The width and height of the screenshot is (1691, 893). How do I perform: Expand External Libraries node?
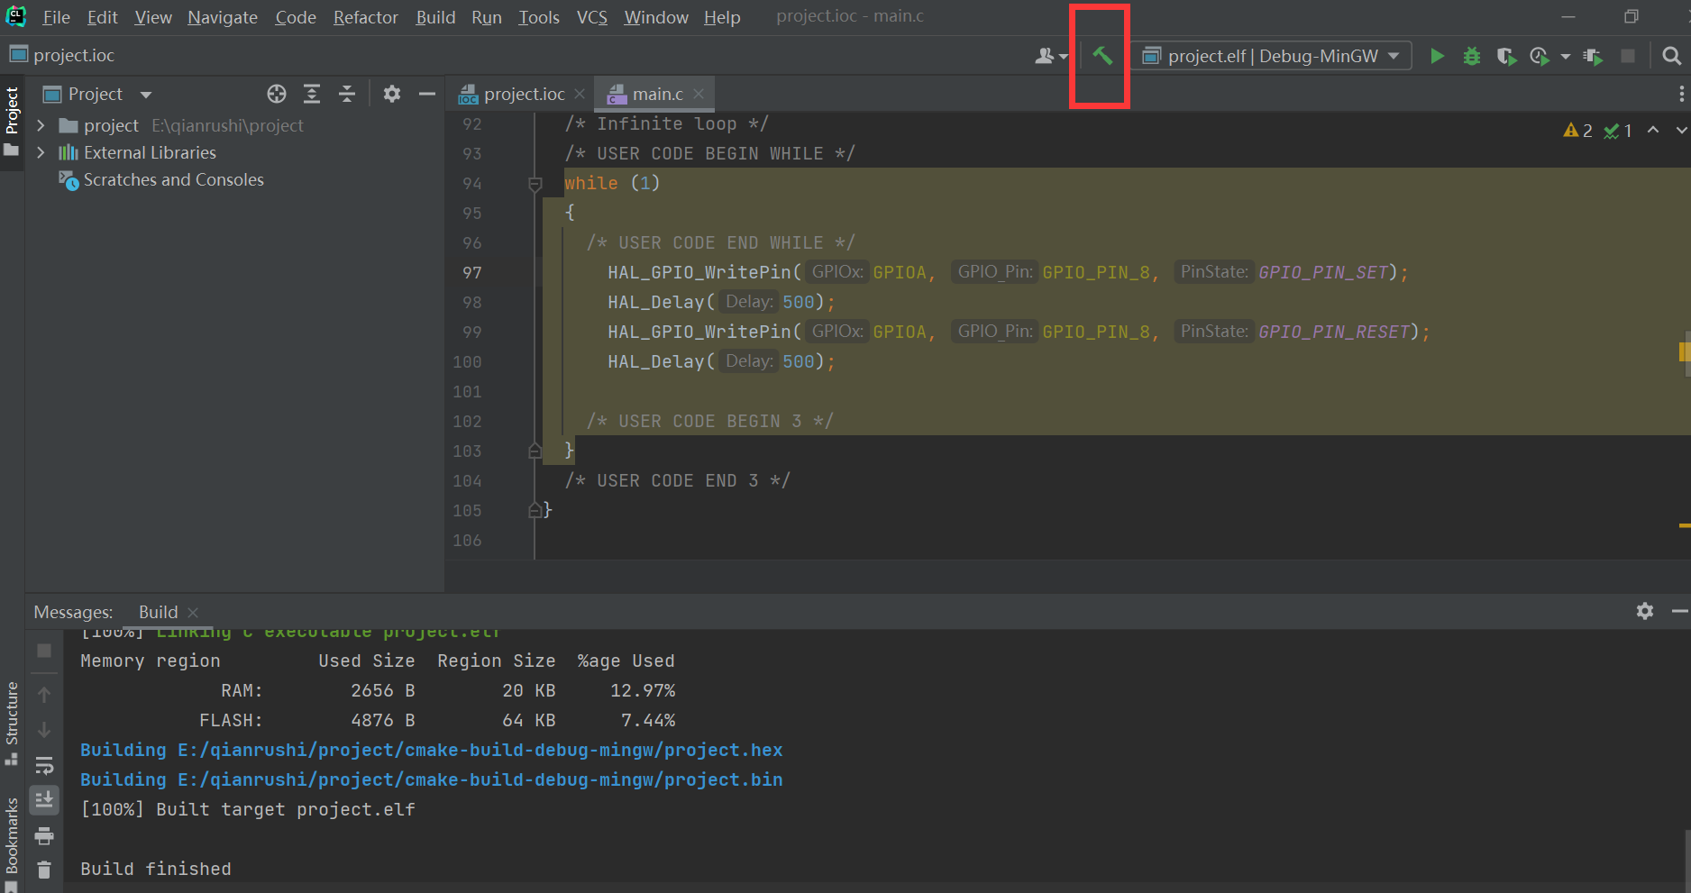[x=41, y=152]
